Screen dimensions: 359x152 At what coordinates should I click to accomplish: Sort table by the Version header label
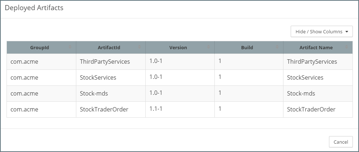point(178,47)
